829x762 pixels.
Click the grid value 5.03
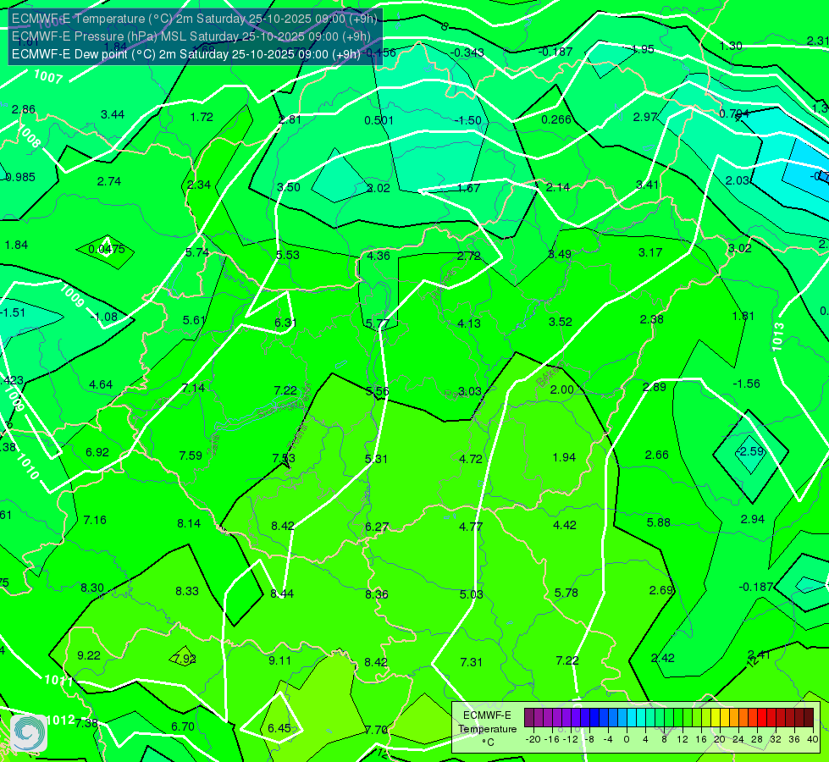click(471, 594)
